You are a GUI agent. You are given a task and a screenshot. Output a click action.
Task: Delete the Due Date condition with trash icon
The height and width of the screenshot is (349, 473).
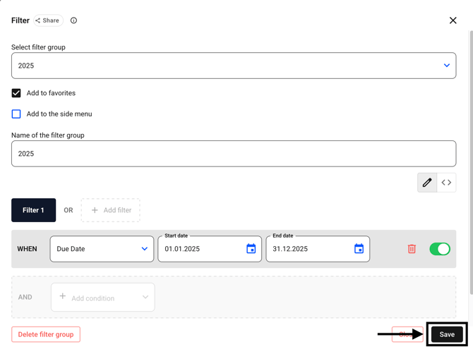point(412,249)
